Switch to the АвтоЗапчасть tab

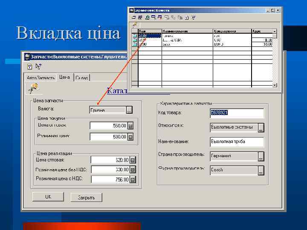pyautogui.click(x=41, y=78)
